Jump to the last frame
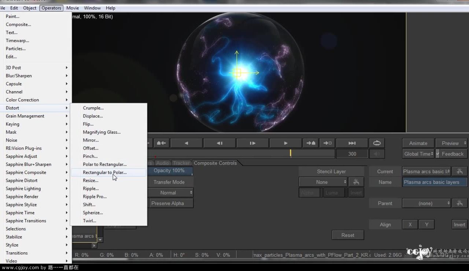The height and width of the screenshot is (271, 469). point(352,143)
